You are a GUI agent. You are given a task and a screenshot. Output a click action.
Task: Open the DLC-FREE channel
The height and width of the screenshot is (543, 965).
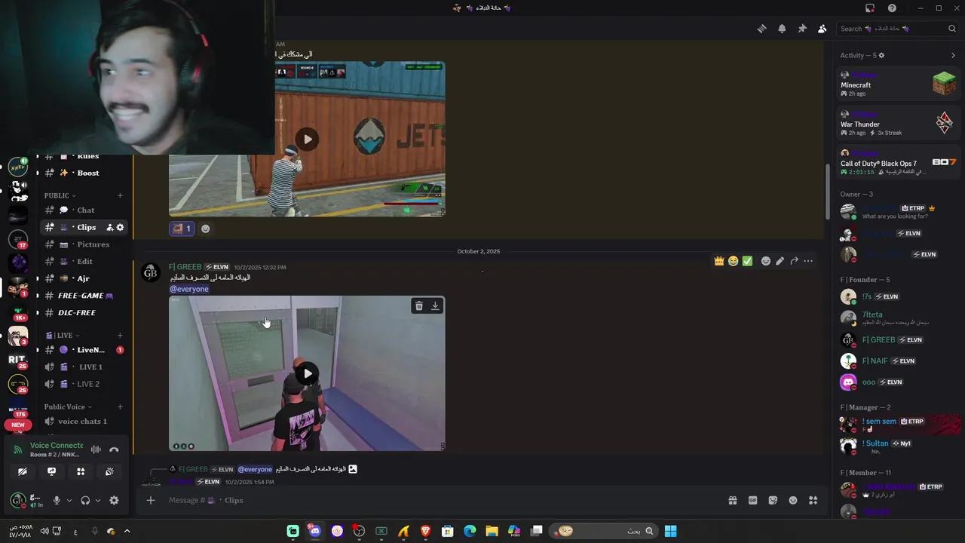pos(84,312)
